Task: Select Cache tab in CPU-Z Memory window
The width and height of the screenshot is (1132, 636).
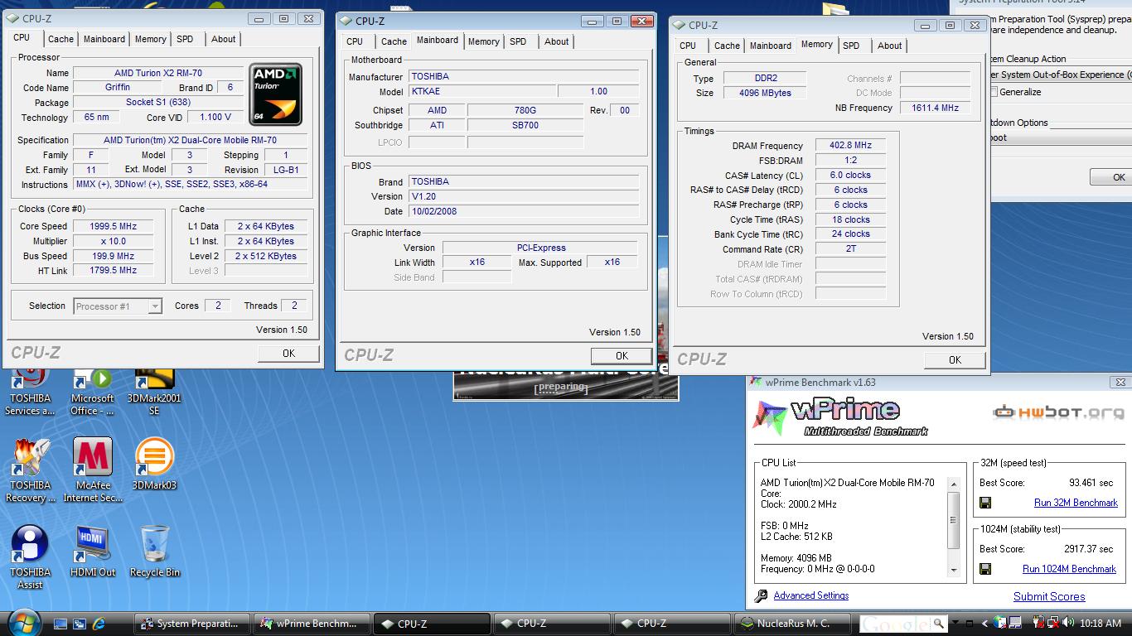Action: pos(727,46)
